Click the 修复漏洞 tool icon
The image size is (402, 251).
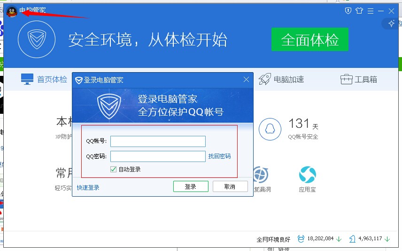[261, 175]
